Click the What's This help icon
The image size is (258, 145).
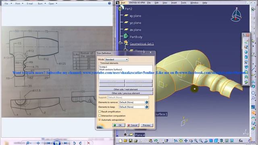[166, 141]
